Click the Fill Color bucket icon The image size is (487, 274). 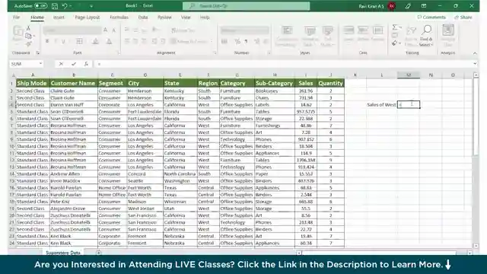95,41
